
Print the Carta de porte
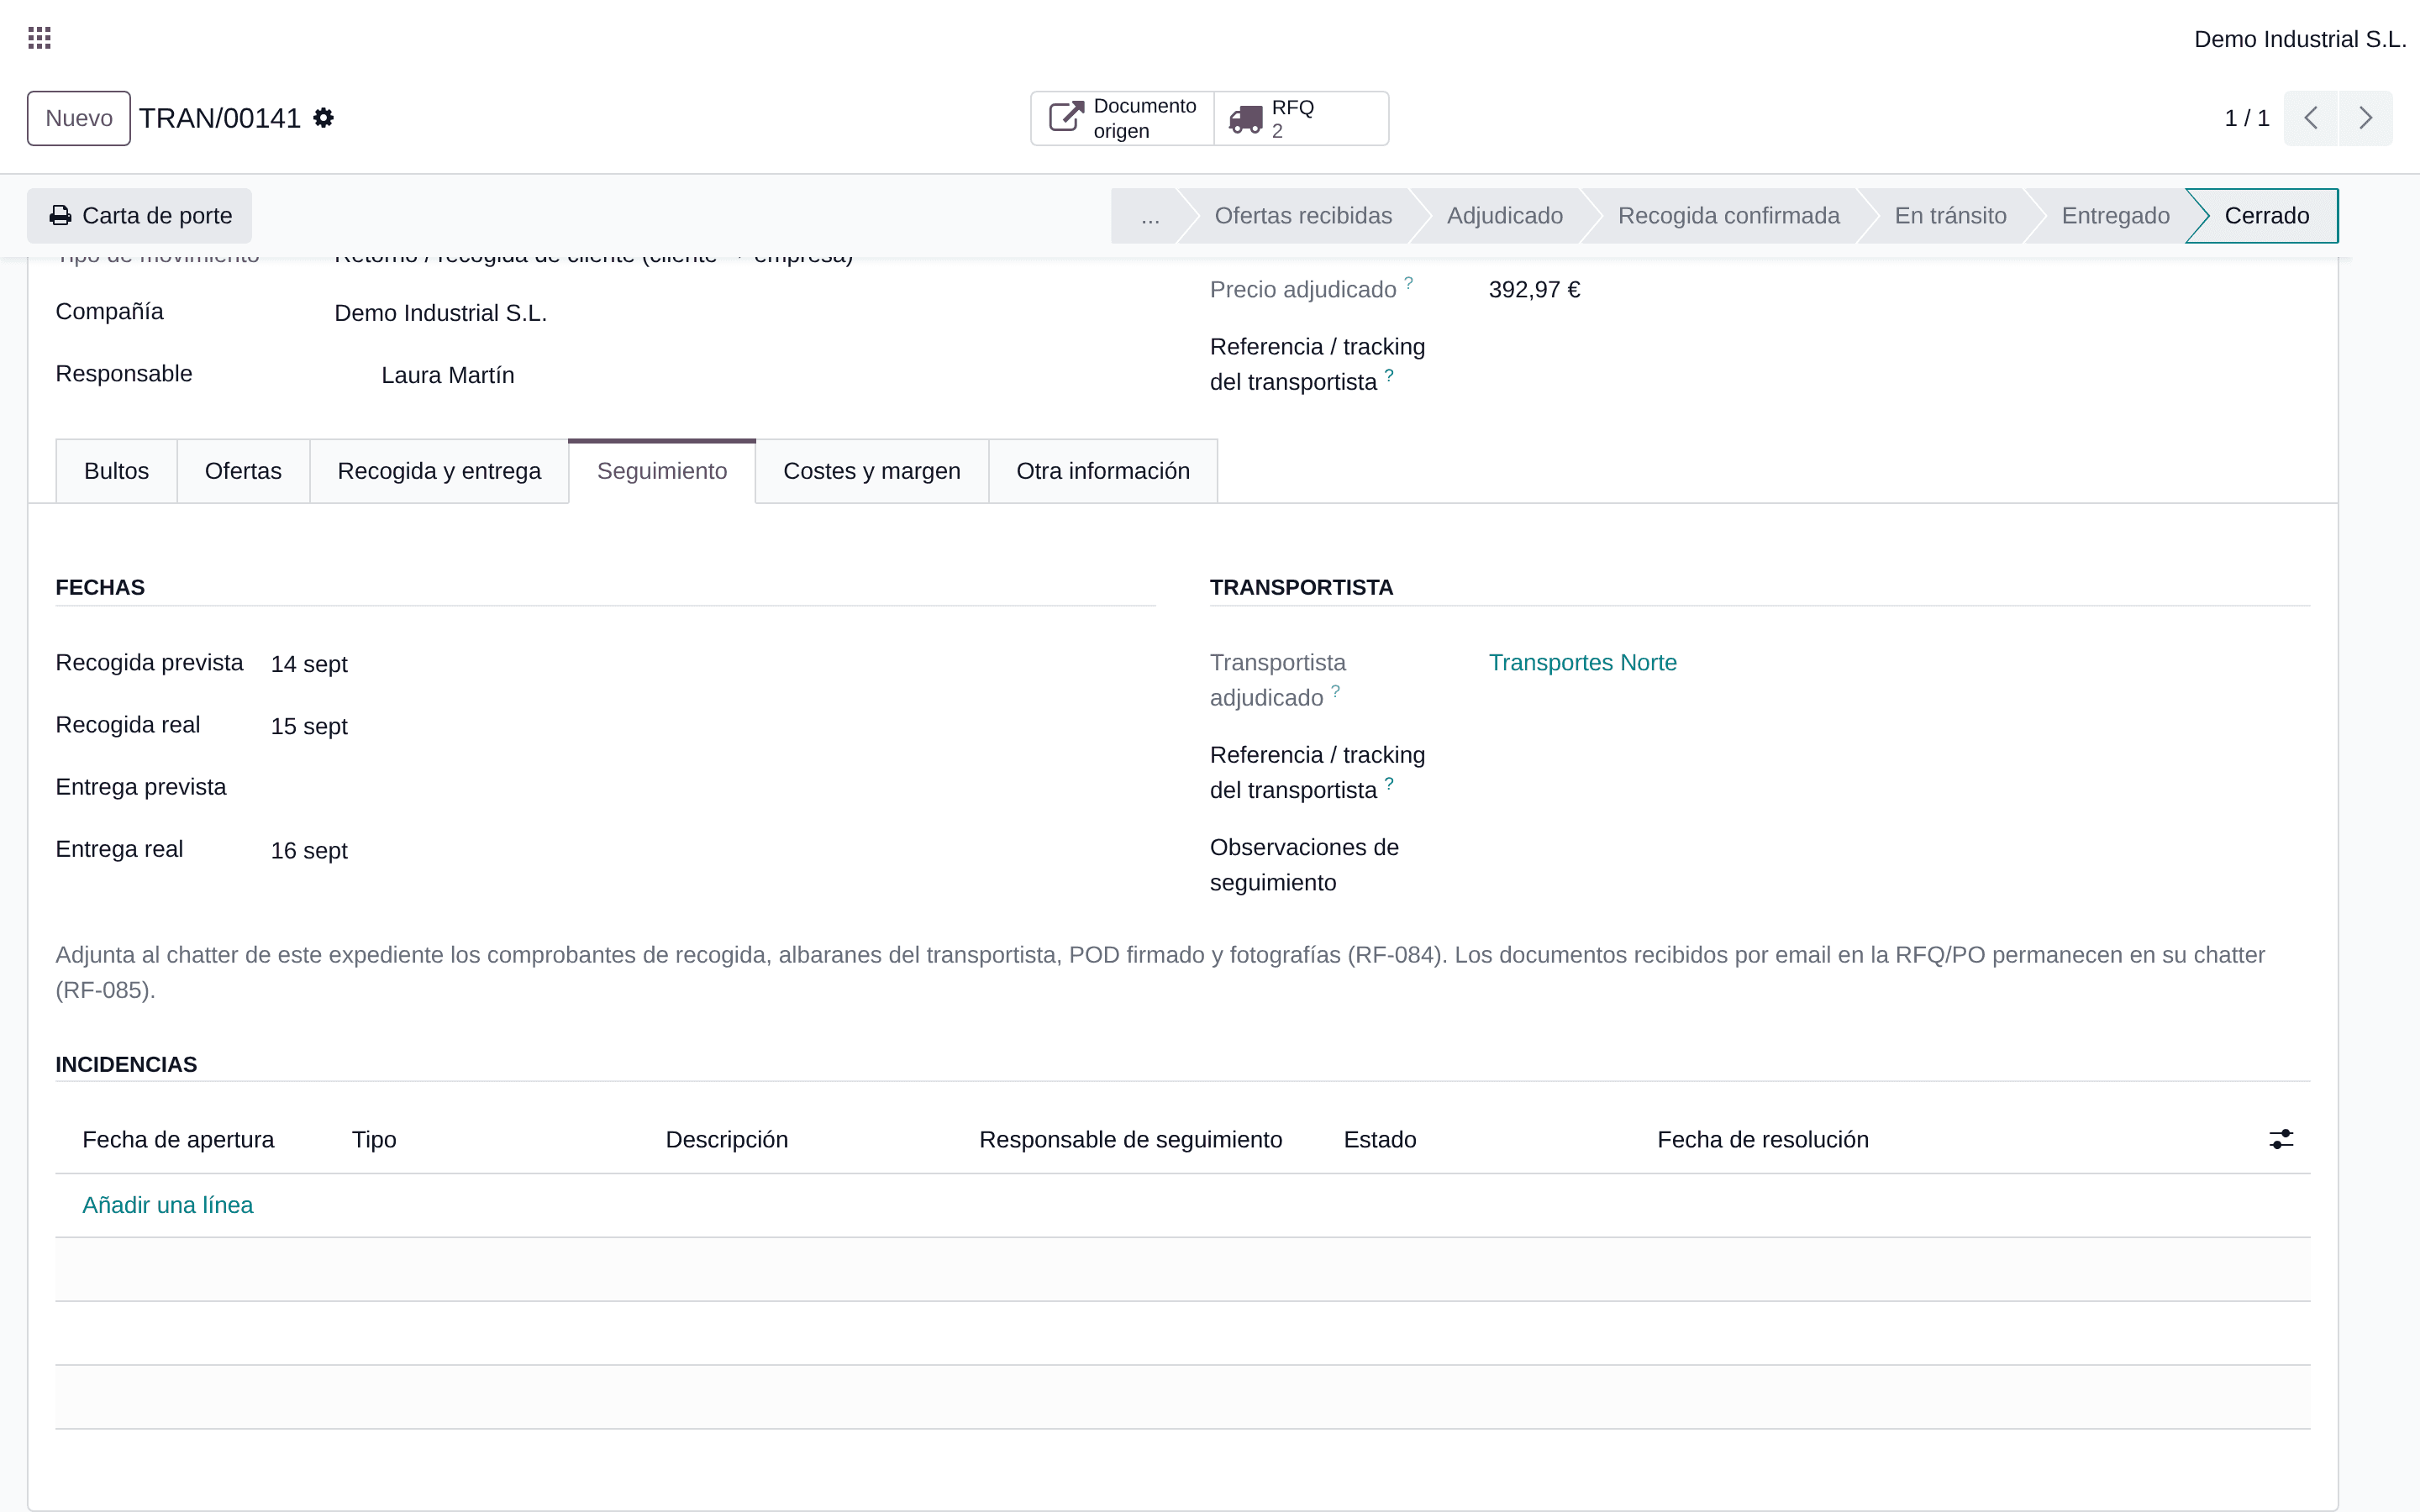139,216
